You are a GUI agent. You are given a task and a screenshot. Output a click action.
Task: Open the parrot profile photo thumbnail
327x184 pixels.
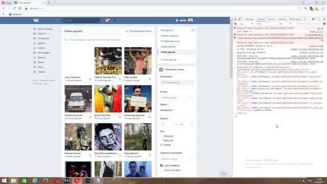pyautogui.click(x=108, y=99)
